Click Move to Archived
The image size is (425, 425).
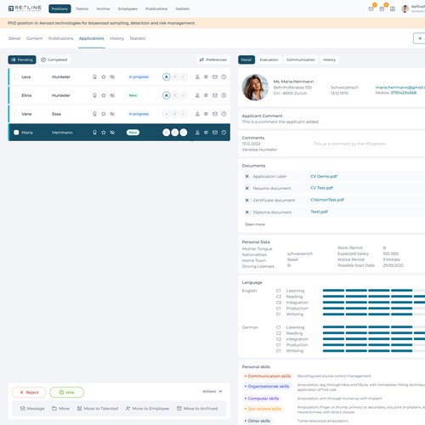coord(197,408)
